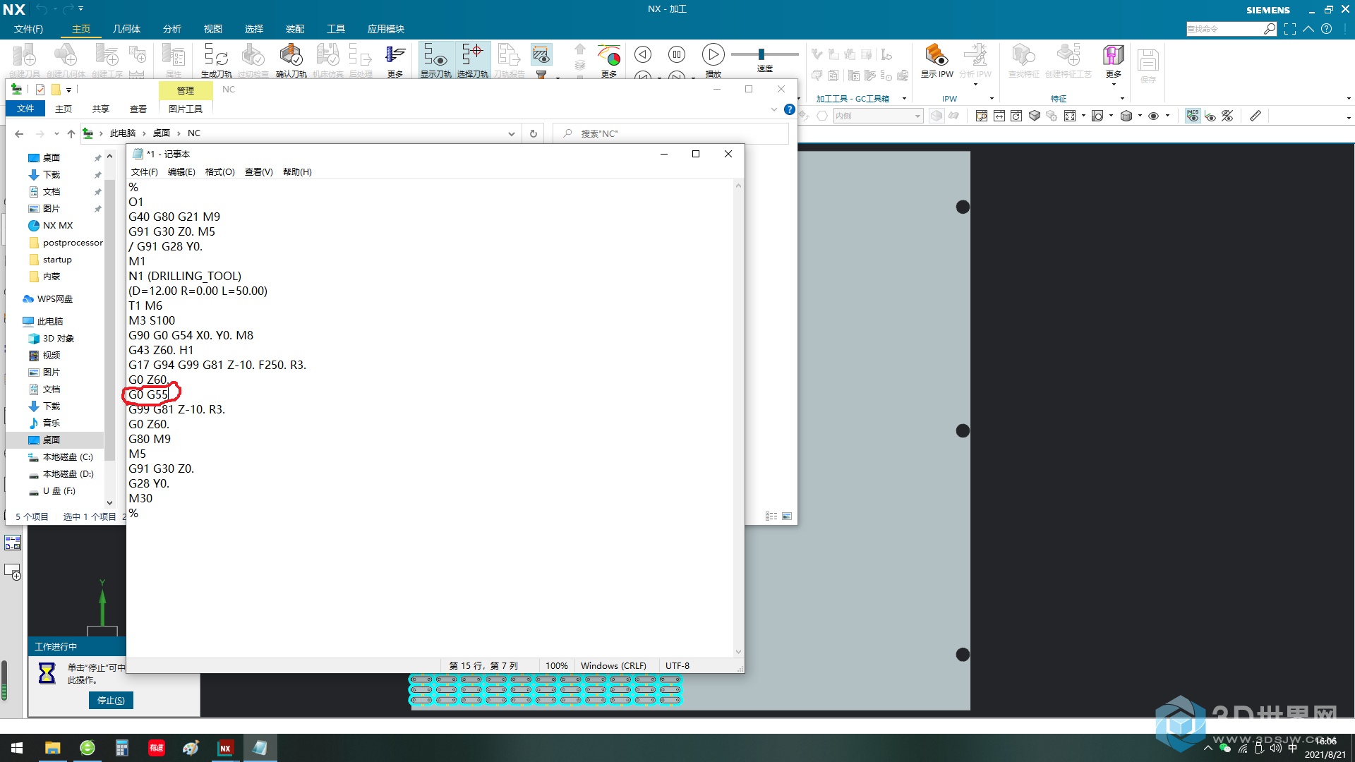Open NX 几何体 ribbon tab
This screenshot has width=1355, height=762.
[126, 29]
